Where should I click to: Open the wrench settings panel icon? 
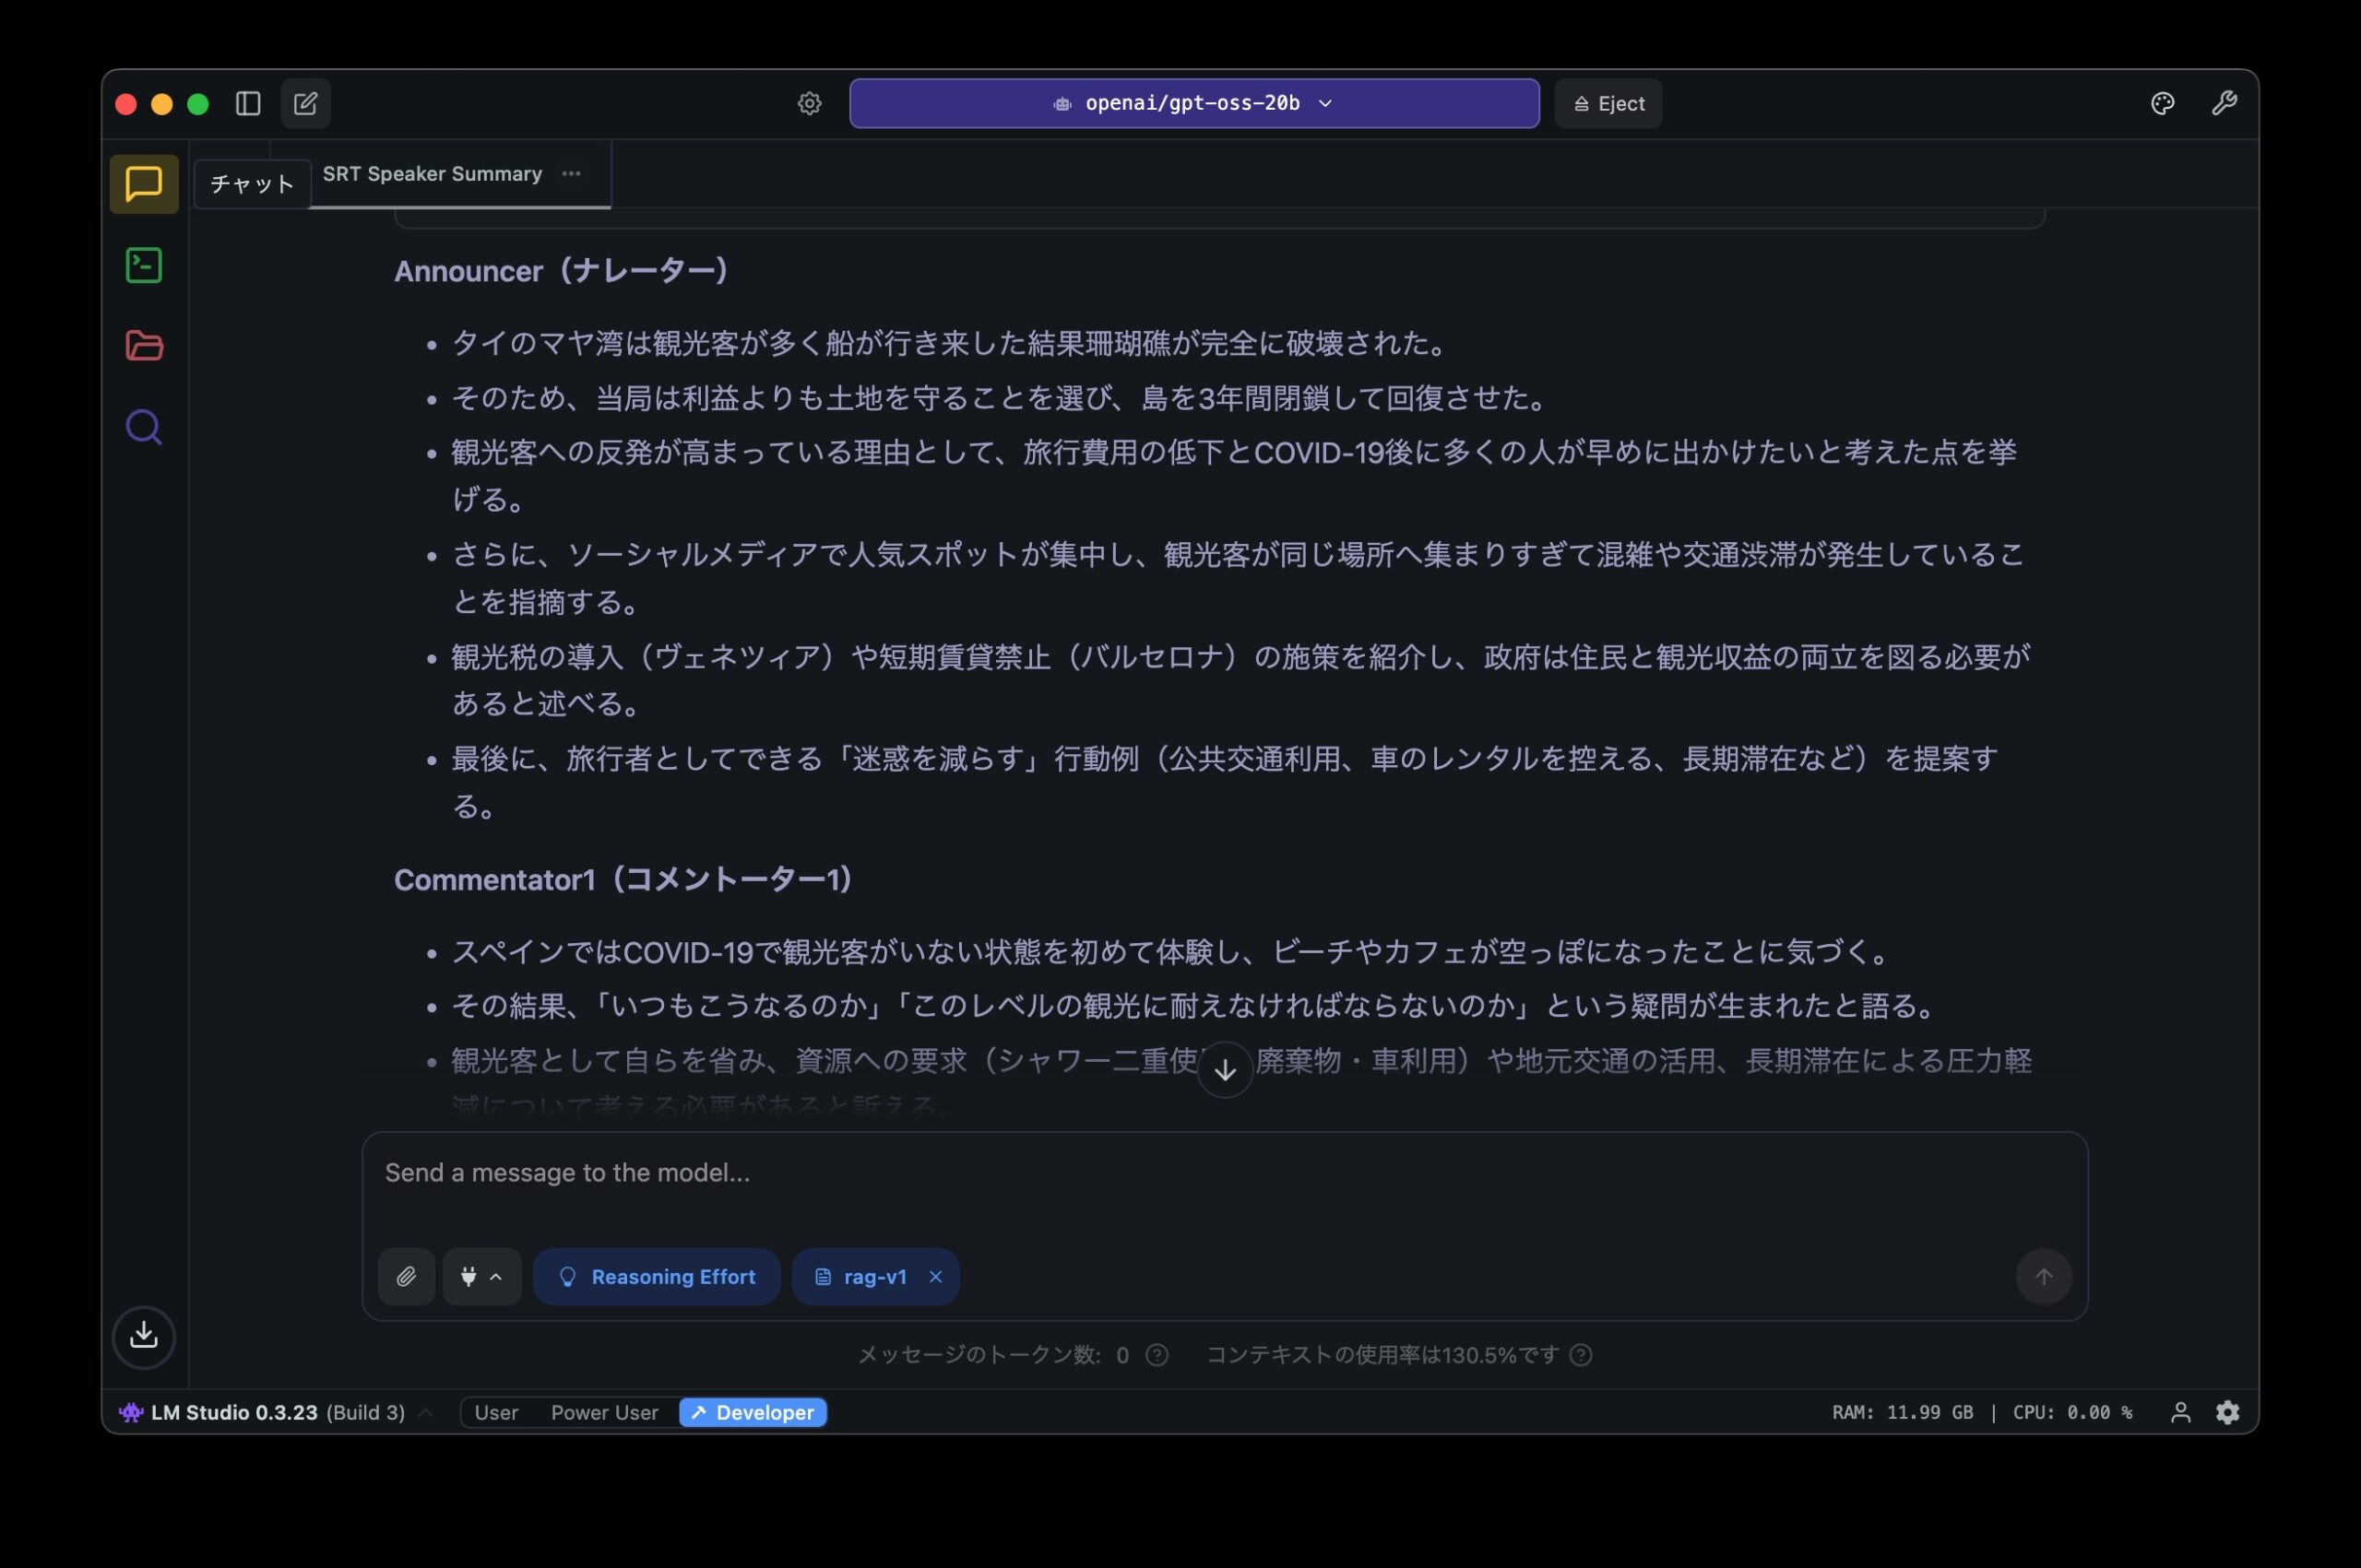pyautogui.click(x=2223, y=104)
